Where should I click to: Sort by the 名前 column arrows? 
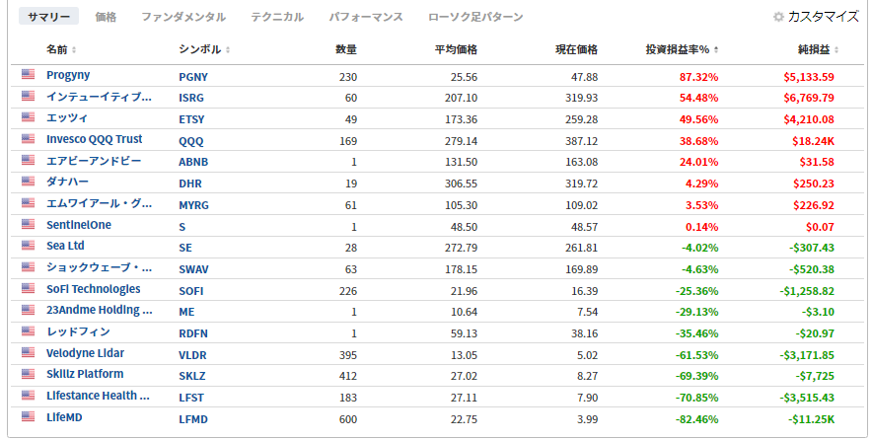coord(74,50)
